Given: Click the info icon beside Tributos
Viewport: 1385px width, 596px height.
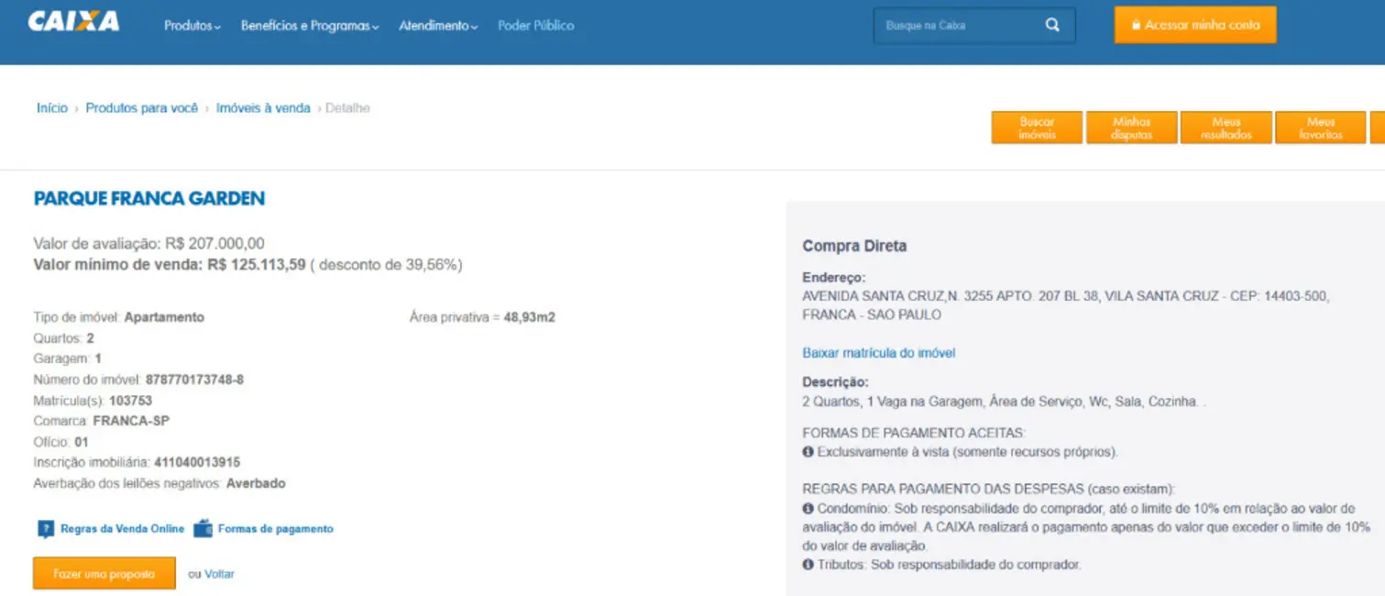Looking at the screenshot, I should click(808, 565).
